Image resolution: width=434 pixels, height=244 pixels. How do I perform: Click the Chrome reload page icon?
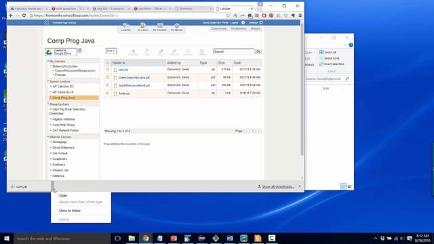point(24,16)
